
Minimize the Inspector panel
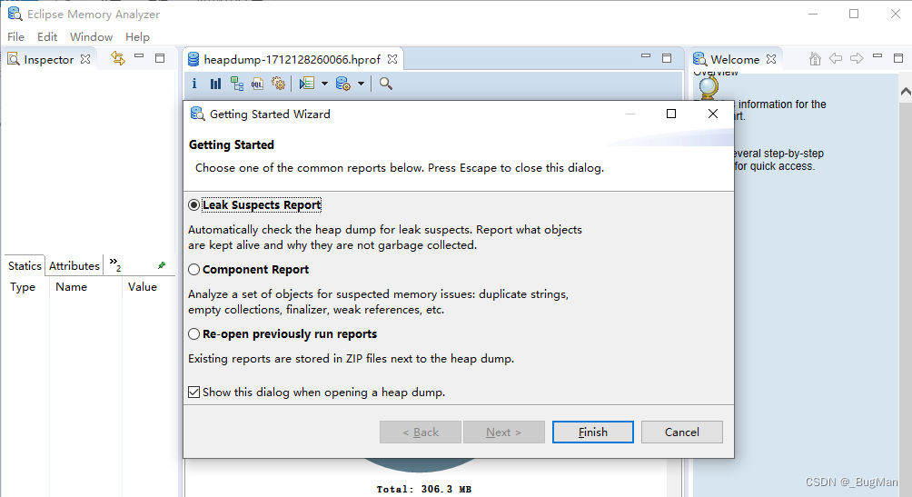[x=139, y=56]
